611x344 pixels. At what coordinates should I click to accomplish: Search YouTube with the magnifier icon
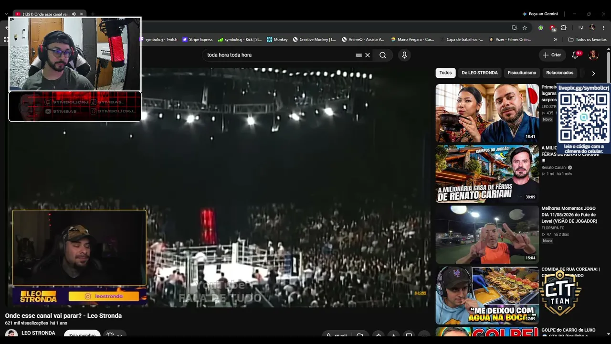(383, 55)
